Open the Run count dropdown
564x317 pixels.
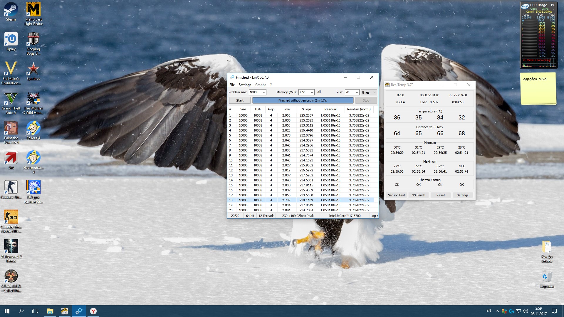pos(357,92)
